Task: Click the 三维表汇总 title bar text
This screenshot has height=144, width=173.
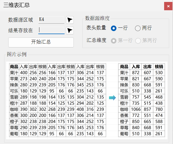Action: coord(16,5)
